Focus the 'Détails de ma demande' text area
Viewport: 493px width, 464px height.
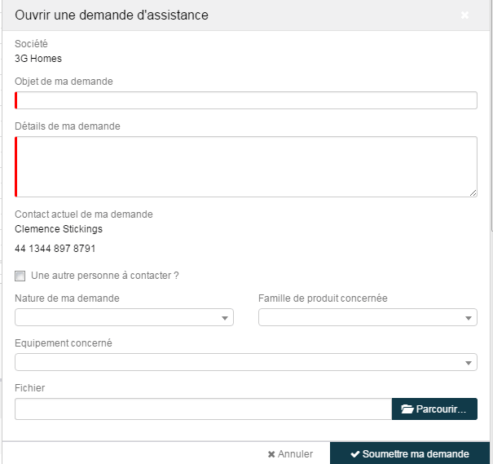246,166
